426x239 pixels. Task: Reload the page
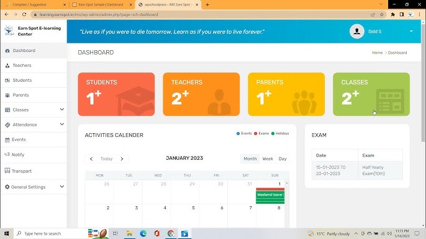tap(24, 14)
